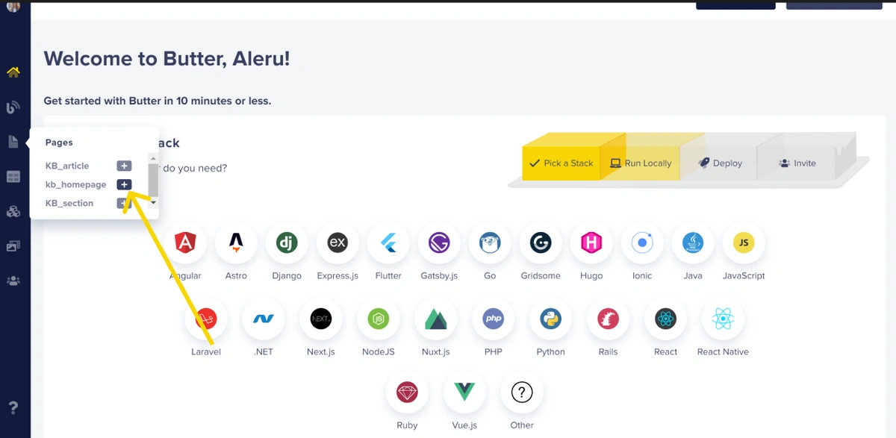Open KB_section page type
The width and height of the screenshot is (896, 438).
(69, 203)
